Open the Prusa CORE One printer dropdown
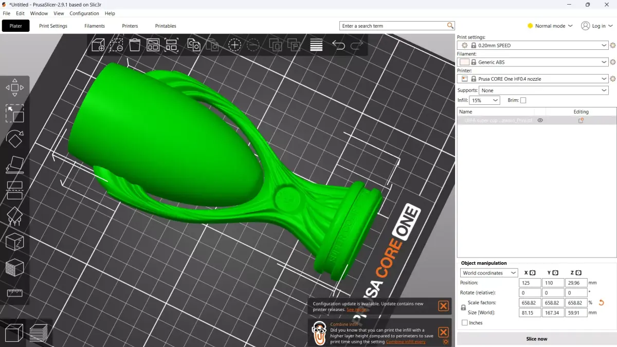The height and width of the screenshot is (347, 617). [533, 79]
